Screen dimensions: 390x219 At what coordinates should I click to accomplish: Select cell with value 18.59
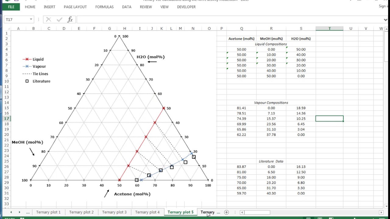pos(301,108)
